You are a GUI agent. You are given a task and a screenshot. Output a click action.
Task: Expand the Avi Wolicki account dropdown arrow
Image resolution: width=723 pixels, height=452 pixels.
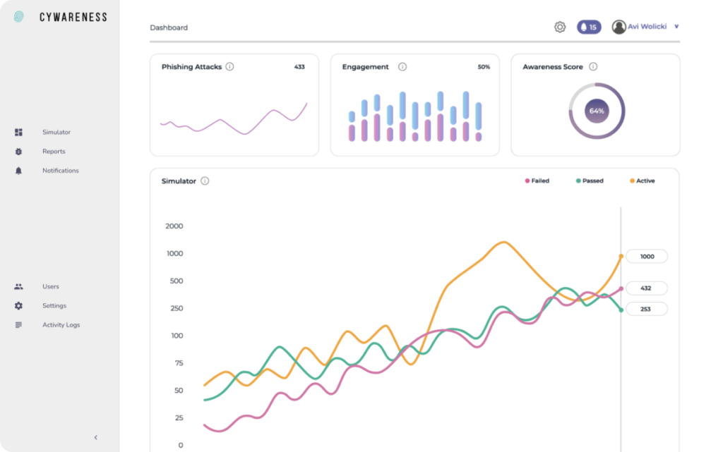click(x=676, y=27)
